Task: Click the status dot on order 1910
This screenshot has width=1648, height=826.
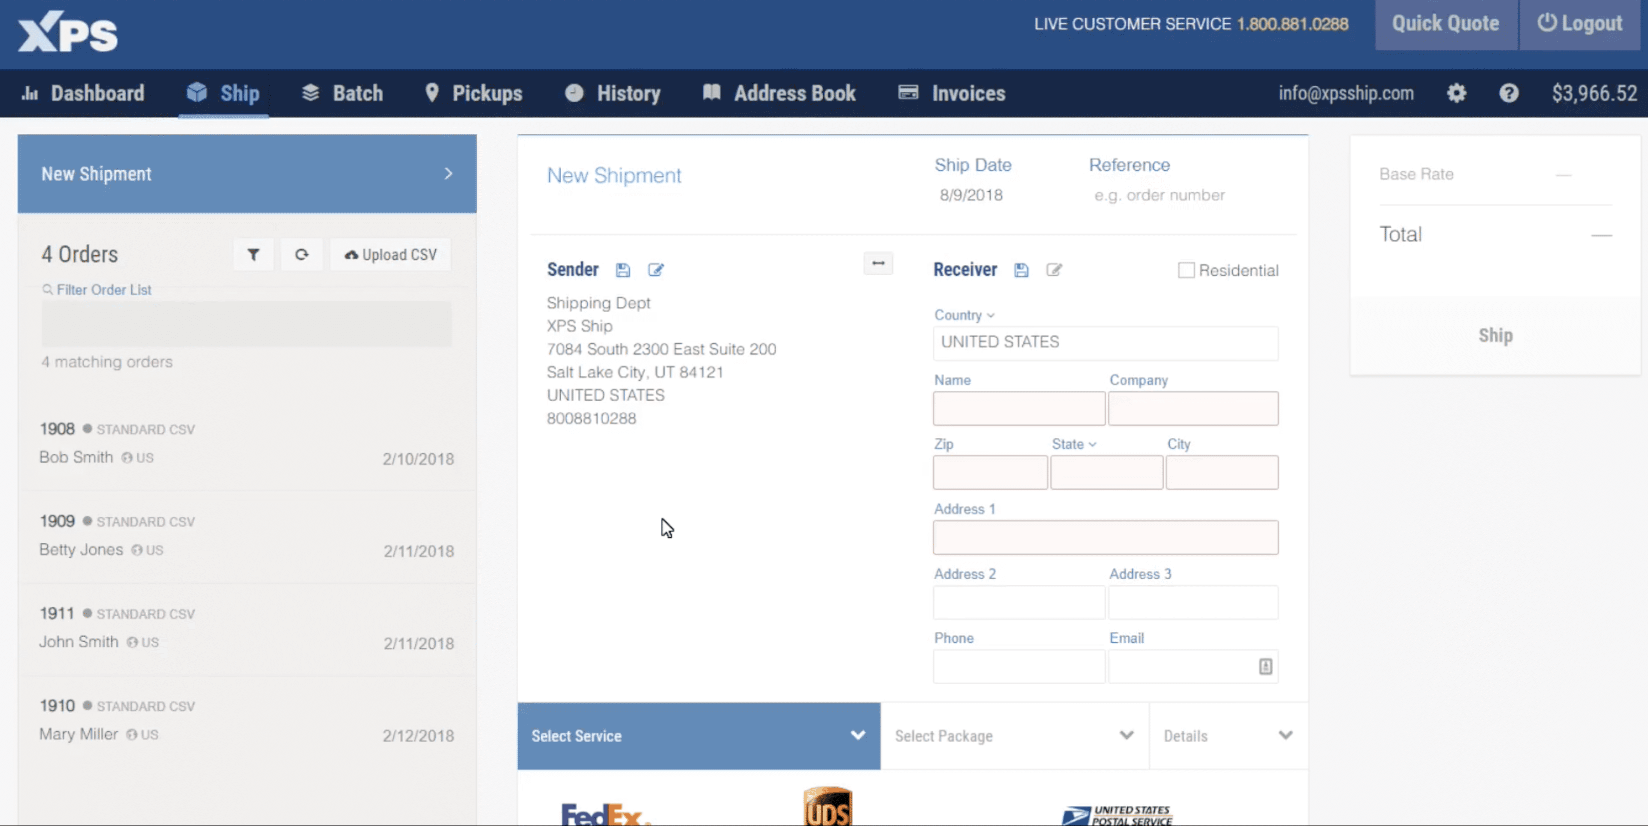Action: (x=88, y=705)
